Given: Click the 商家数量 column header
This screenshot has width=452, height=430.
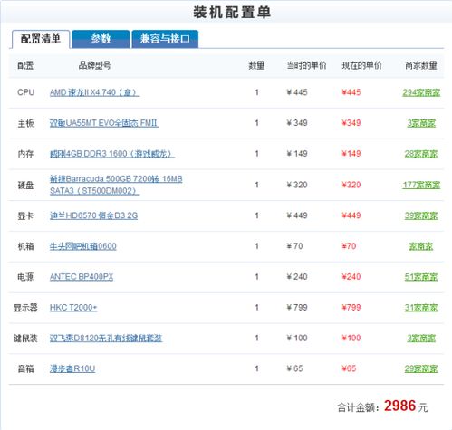Looking at the screenshot, I should pos(421,65).
